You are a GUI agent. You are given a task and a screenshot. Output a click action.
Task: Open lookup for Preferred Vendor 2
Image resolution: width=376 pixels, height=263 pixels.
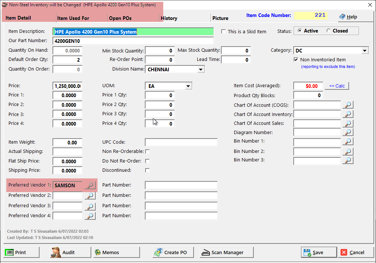(90, 196)
